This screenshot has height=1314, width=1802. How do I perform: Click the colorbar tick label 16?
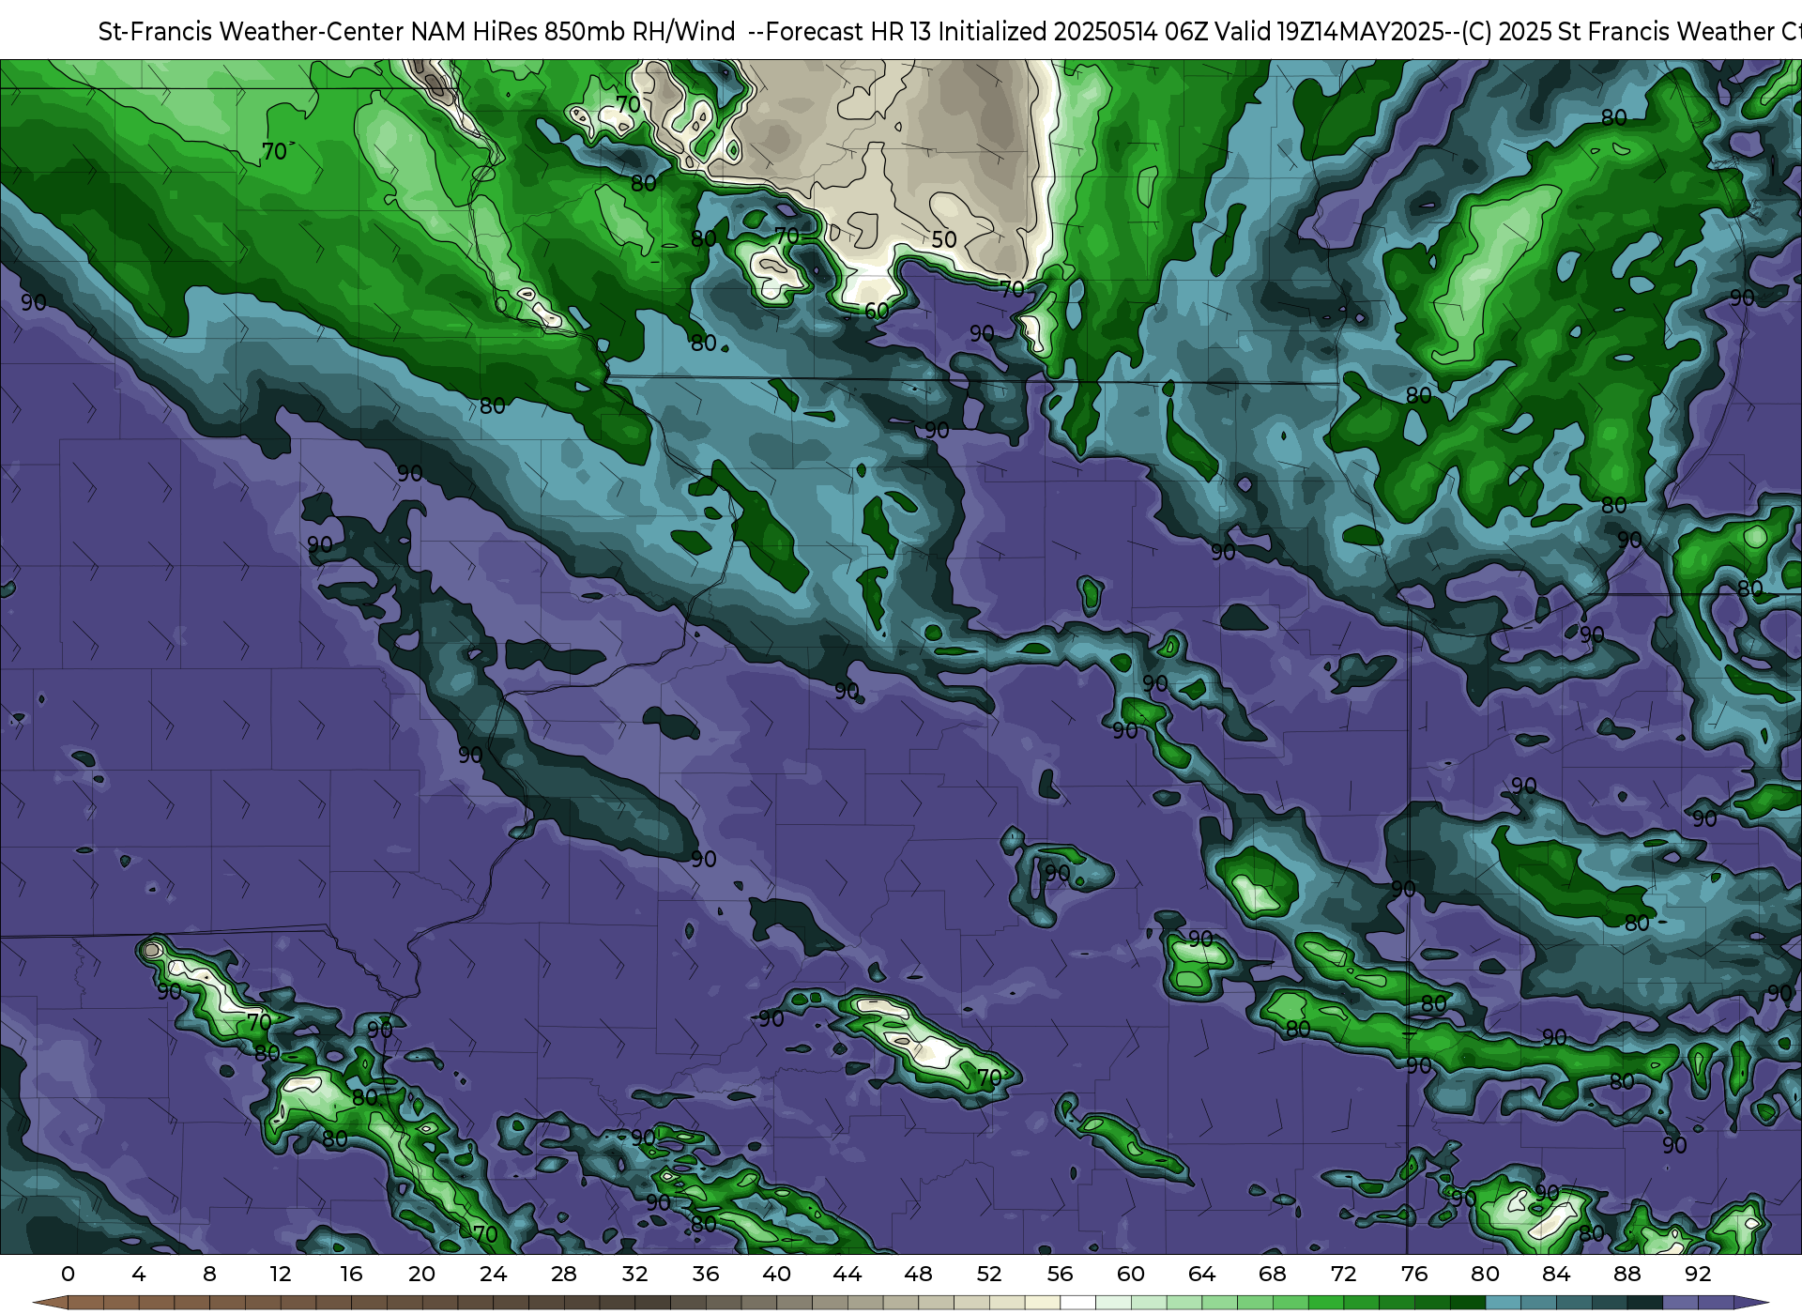click(351, 1274)
